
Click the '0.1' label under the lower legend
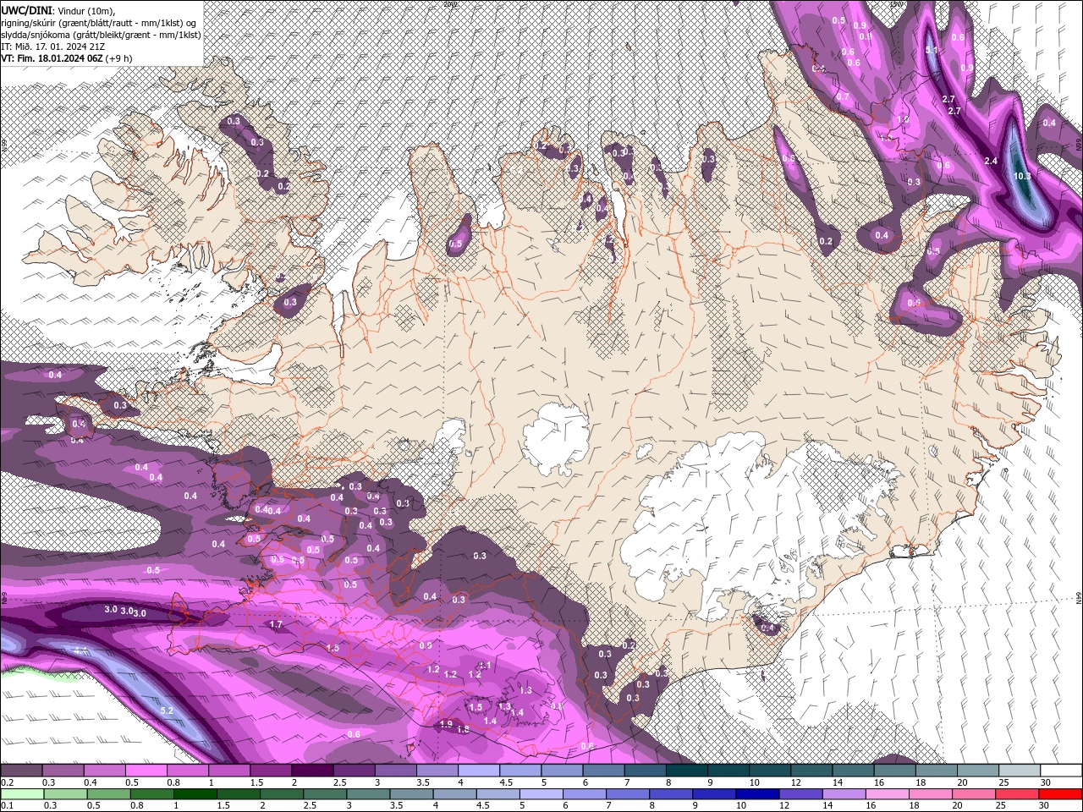tap(6, 805)
